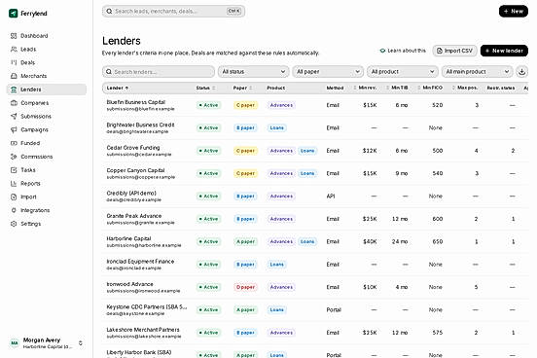Open Harborline Capital lender row
The image size is (537, 358).
click(315, 242)
